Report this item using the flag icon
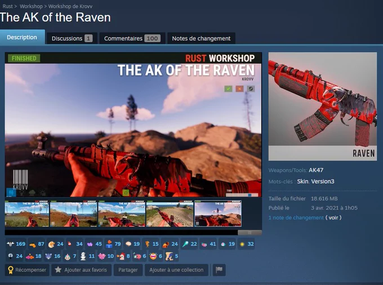The width and height of the screenshot is (383, 285). pos(219,270)
